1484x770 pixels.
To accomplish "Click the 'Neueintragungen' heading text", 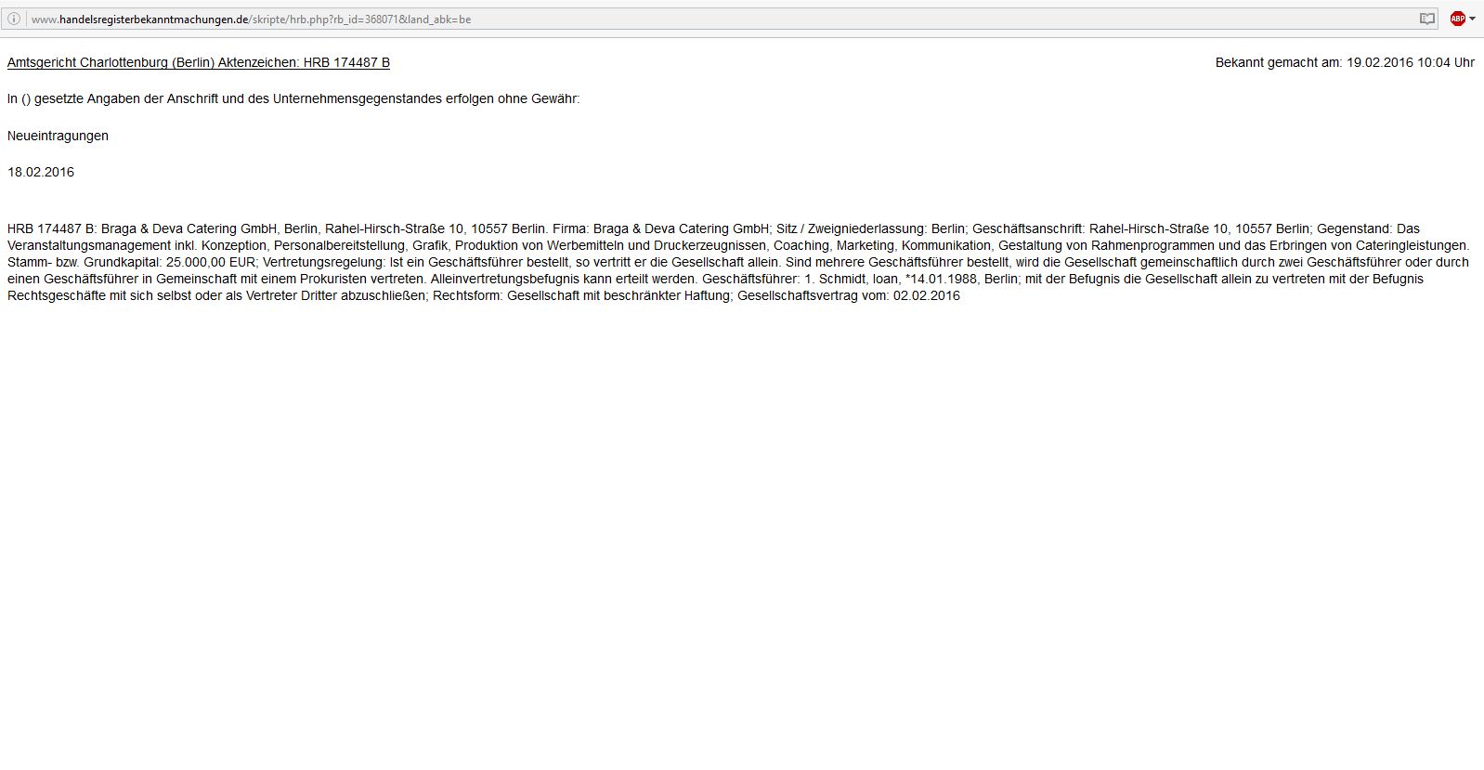I will coord(58,136).
